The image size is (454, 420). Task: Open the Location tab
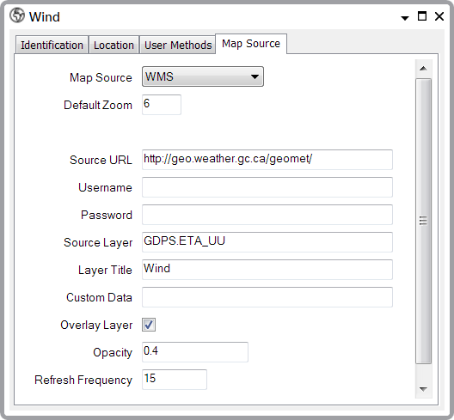click(x=113, y=46)
